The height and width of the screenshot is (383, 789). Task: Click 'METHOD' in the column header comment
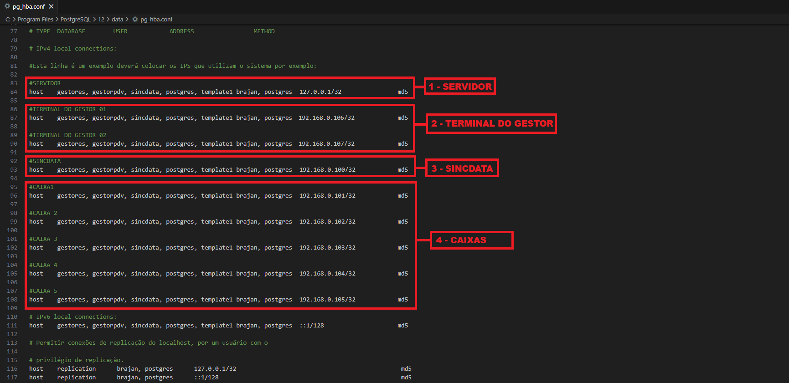pos(264,31)
